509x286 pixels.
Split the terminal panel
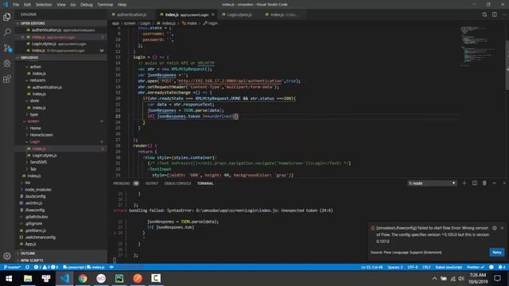(x=474, y=184)
